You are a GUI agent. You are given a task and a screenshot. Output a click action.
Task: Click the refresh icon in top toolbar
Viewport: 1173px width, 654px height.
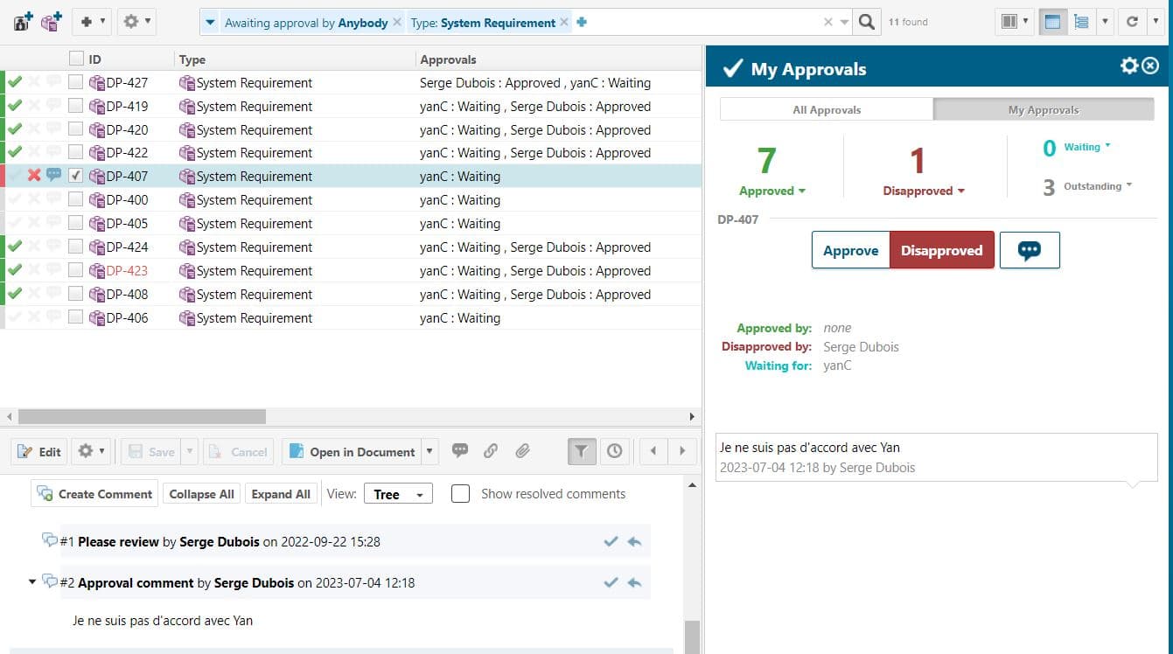point(1132,22)
